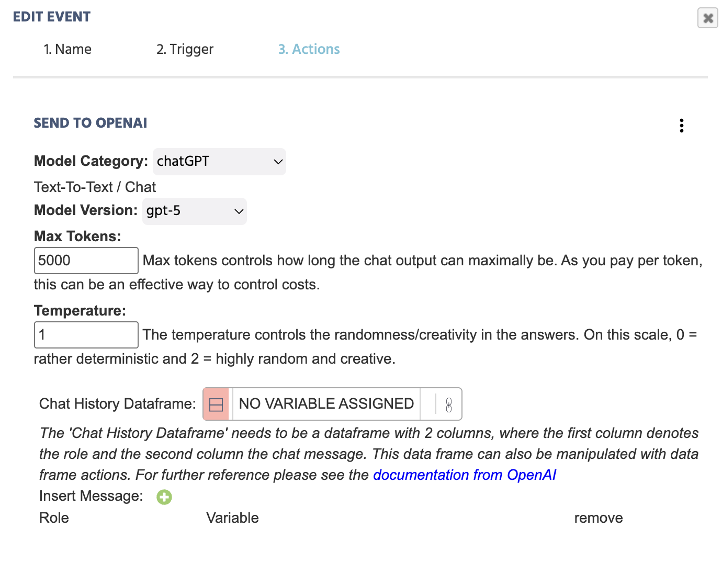Click the Chat History Dataframe label
The width and height of the screenshot is (722, 562).
117,404
